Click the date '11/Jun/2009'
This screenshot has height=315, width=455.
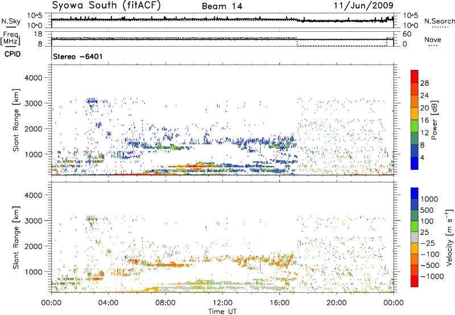(x=363, y=5)
